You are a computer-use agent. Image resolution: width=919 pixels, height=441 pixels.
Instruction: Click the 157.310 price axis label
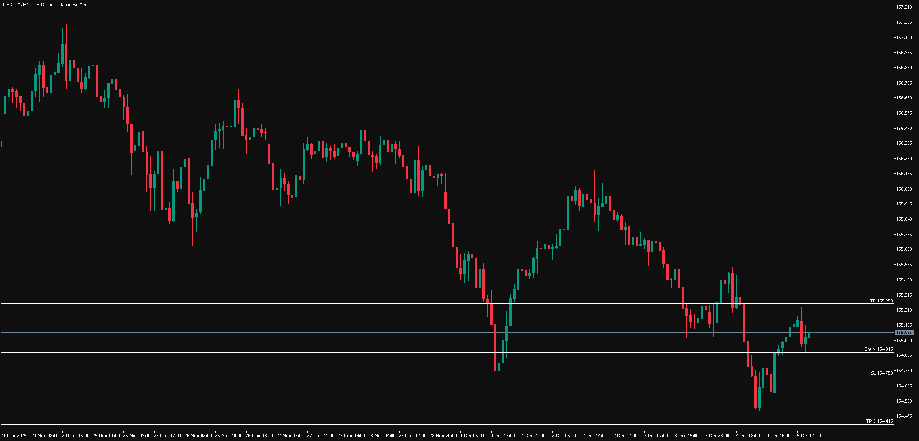(x=904, y=7)
